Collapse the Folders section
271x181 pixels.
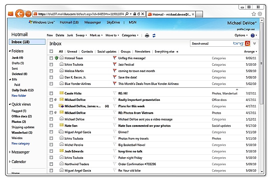[10, 51]
